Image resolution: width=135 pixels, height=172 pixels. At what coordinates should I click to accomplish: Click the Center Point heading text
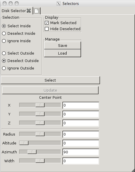(x=50, y=98)
